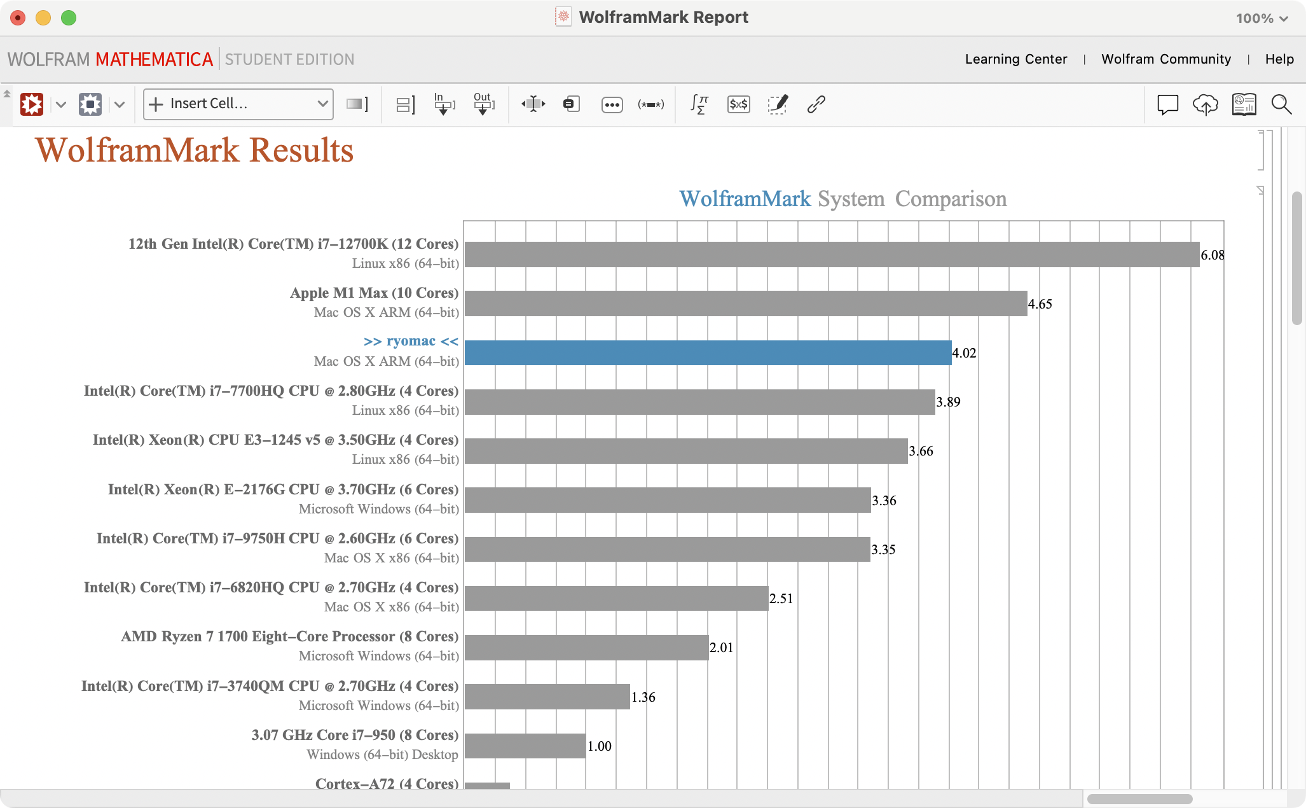
Task: Open the Wolfram Community link
Action: point(1166,59)
